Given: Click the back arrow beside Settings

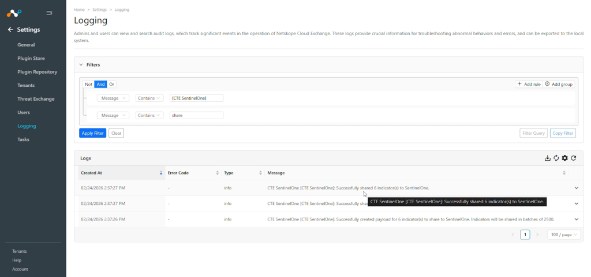Looking at the screenshot, I should 10,30.
